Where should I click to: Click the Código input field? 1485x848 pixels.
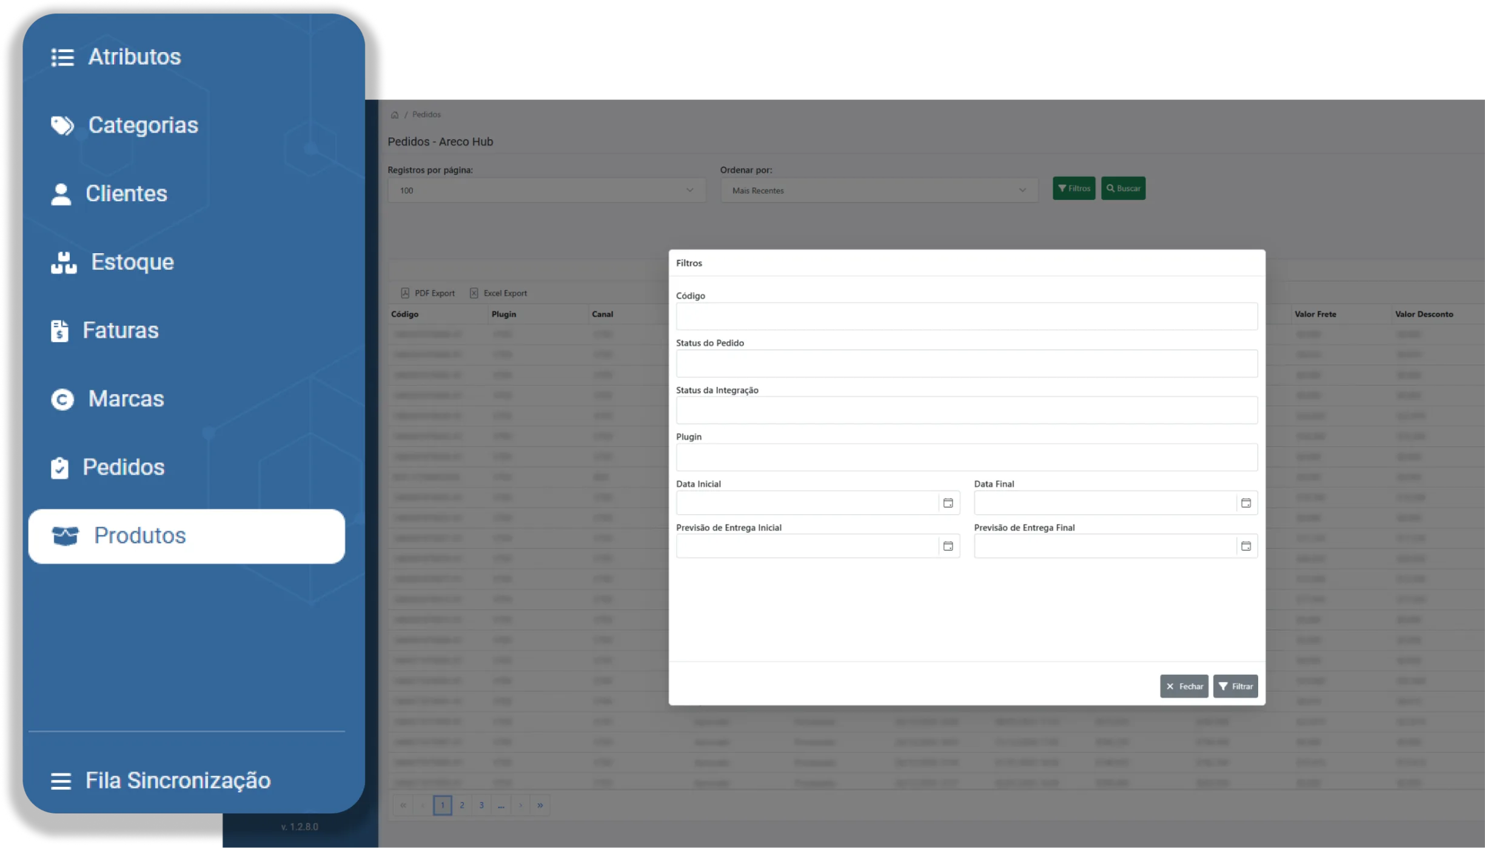coord(966,316)
